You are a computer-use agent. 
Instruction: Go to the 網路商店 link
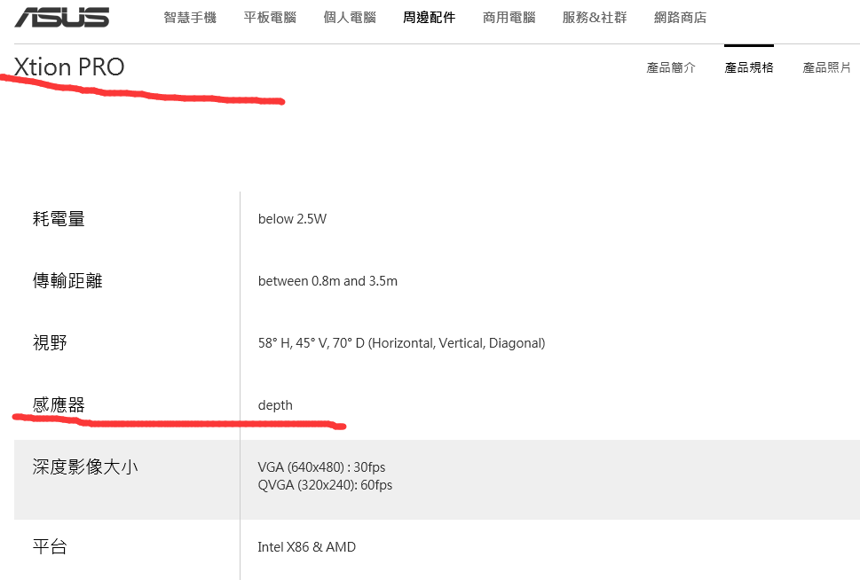pyautogui.click(x=680, y=18)
